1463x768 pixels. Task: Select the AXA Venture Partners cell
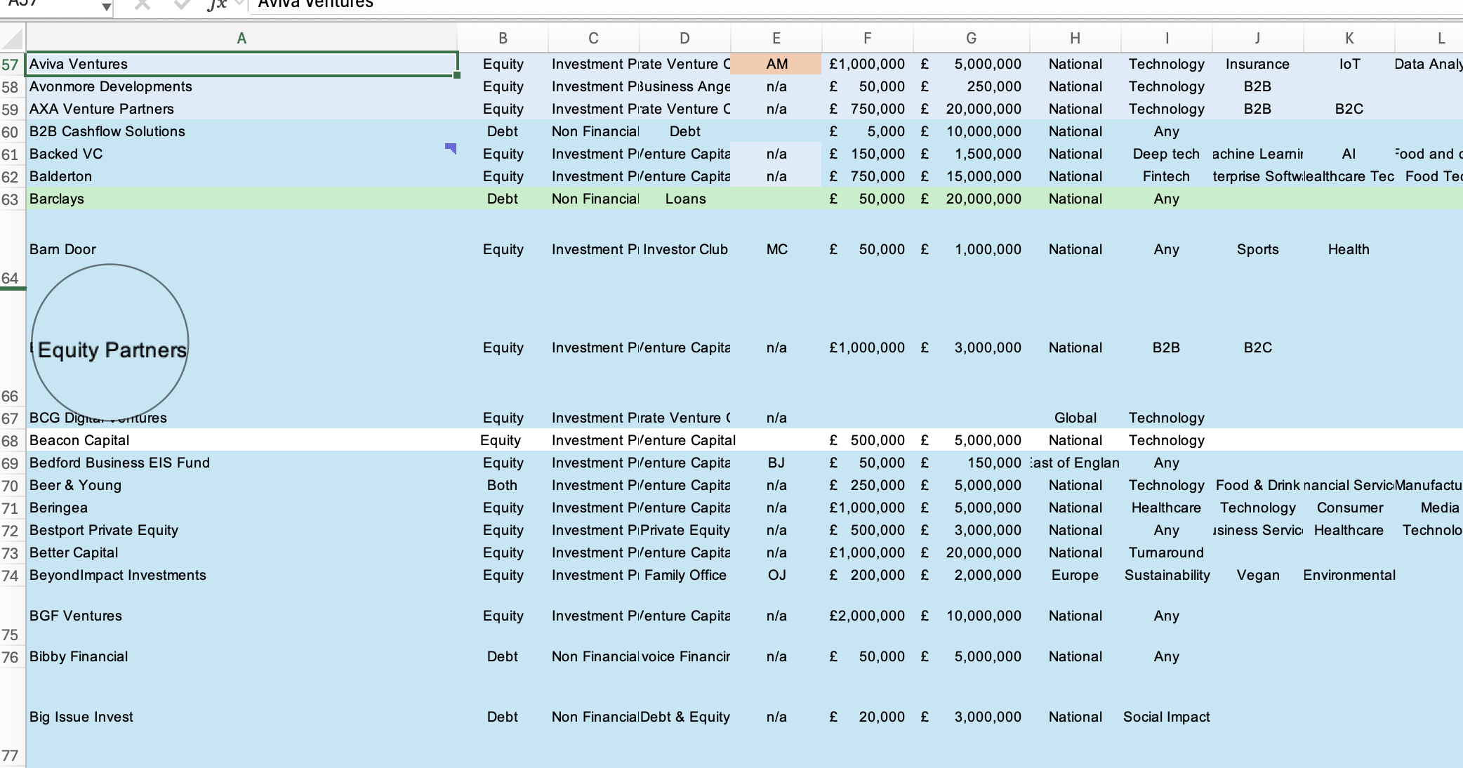click(241, 109)
